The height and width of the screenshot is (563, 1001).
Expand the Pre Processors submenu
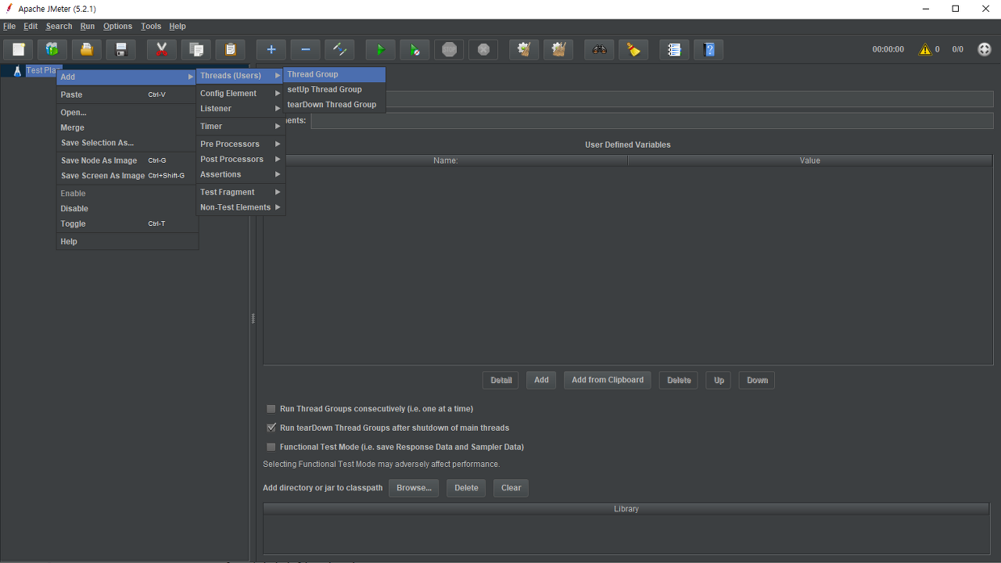tap(240, 144)
